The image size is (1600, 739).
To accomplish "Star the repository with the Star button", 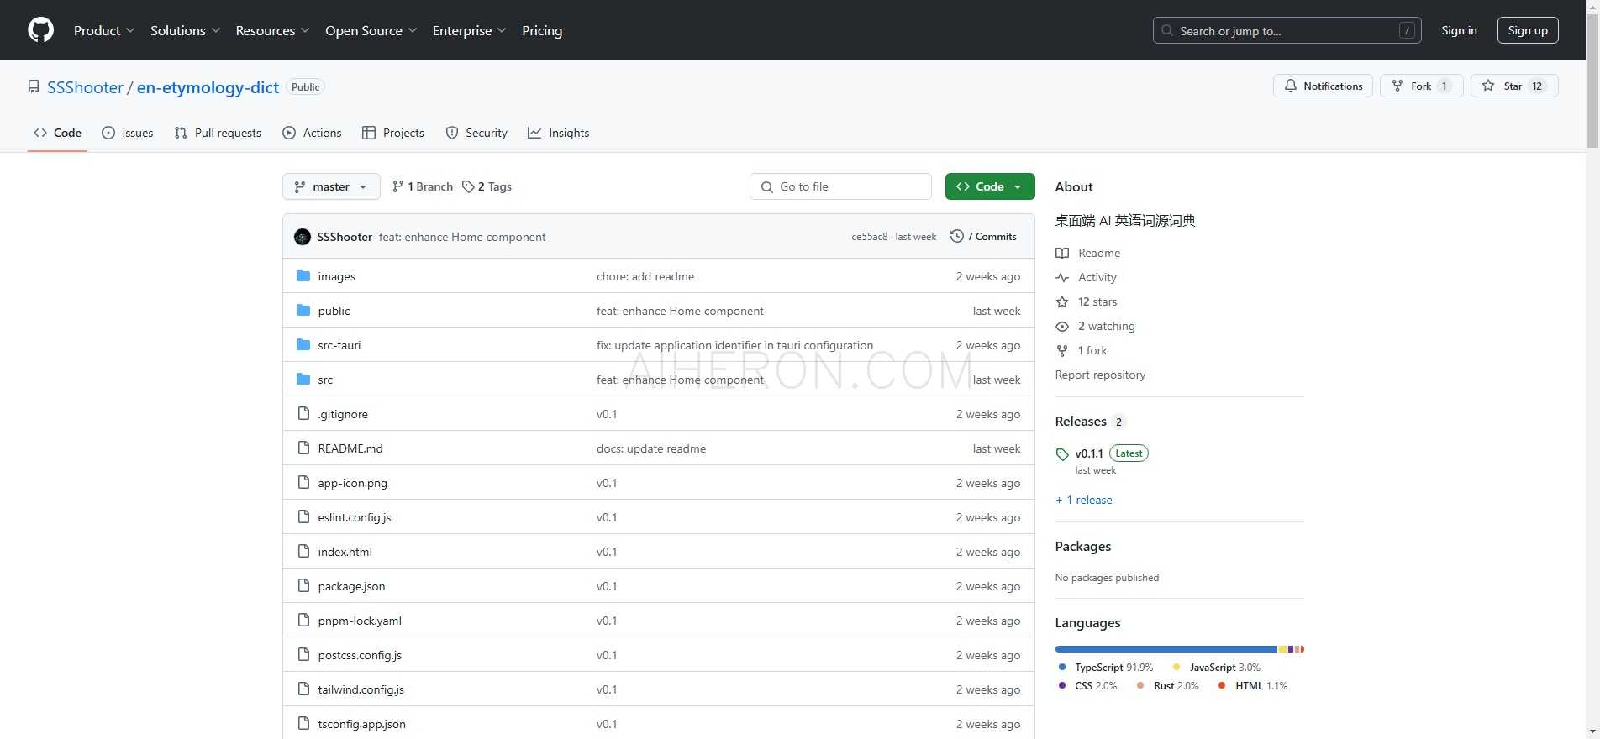I will pyautogui.click(x=1514, y=86).
